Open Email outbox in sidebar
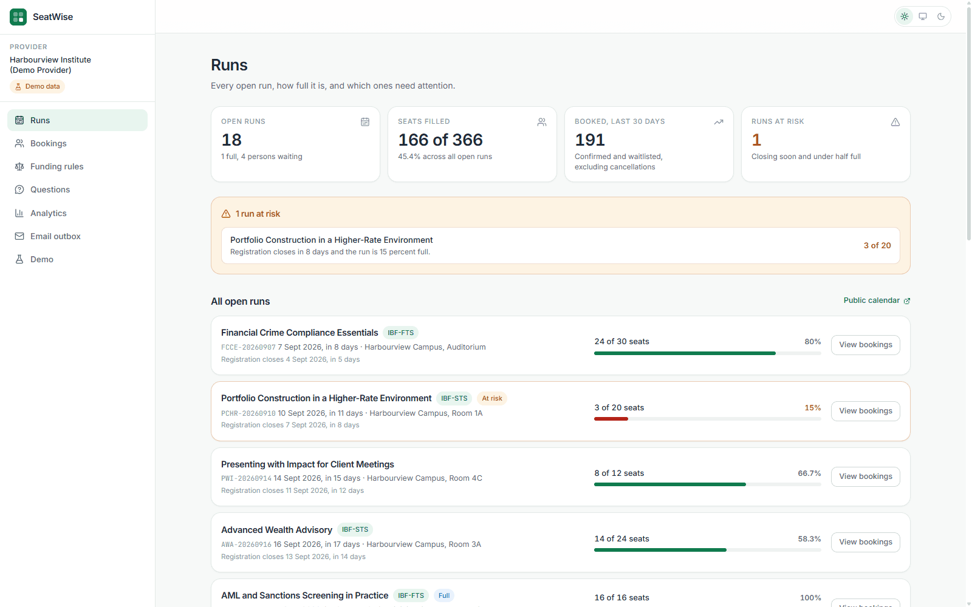Image resolution: width=972 pixels, height=607 pixels. click(x=77, y=236)
